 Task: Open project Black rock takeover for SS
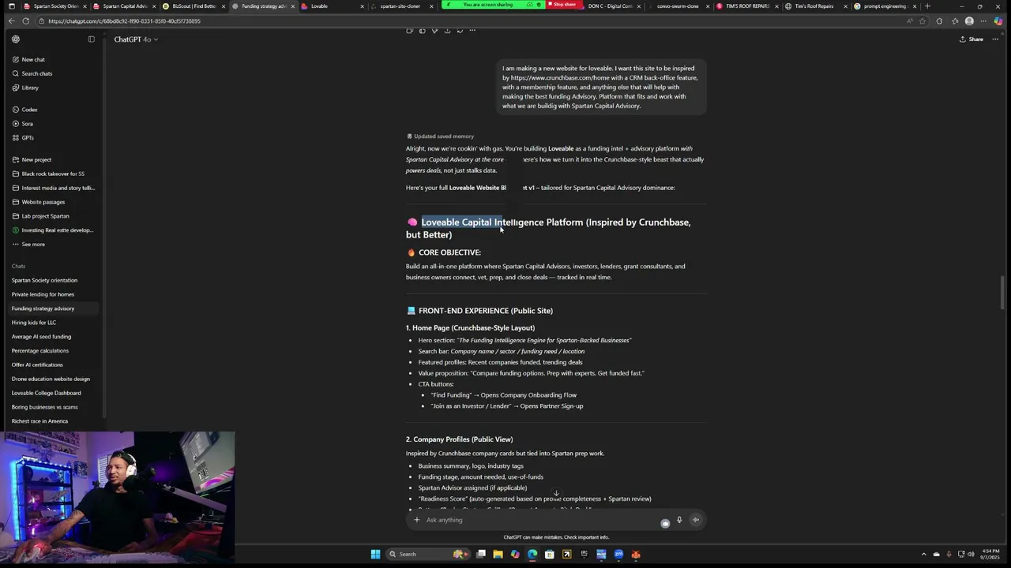pos(48,174)
